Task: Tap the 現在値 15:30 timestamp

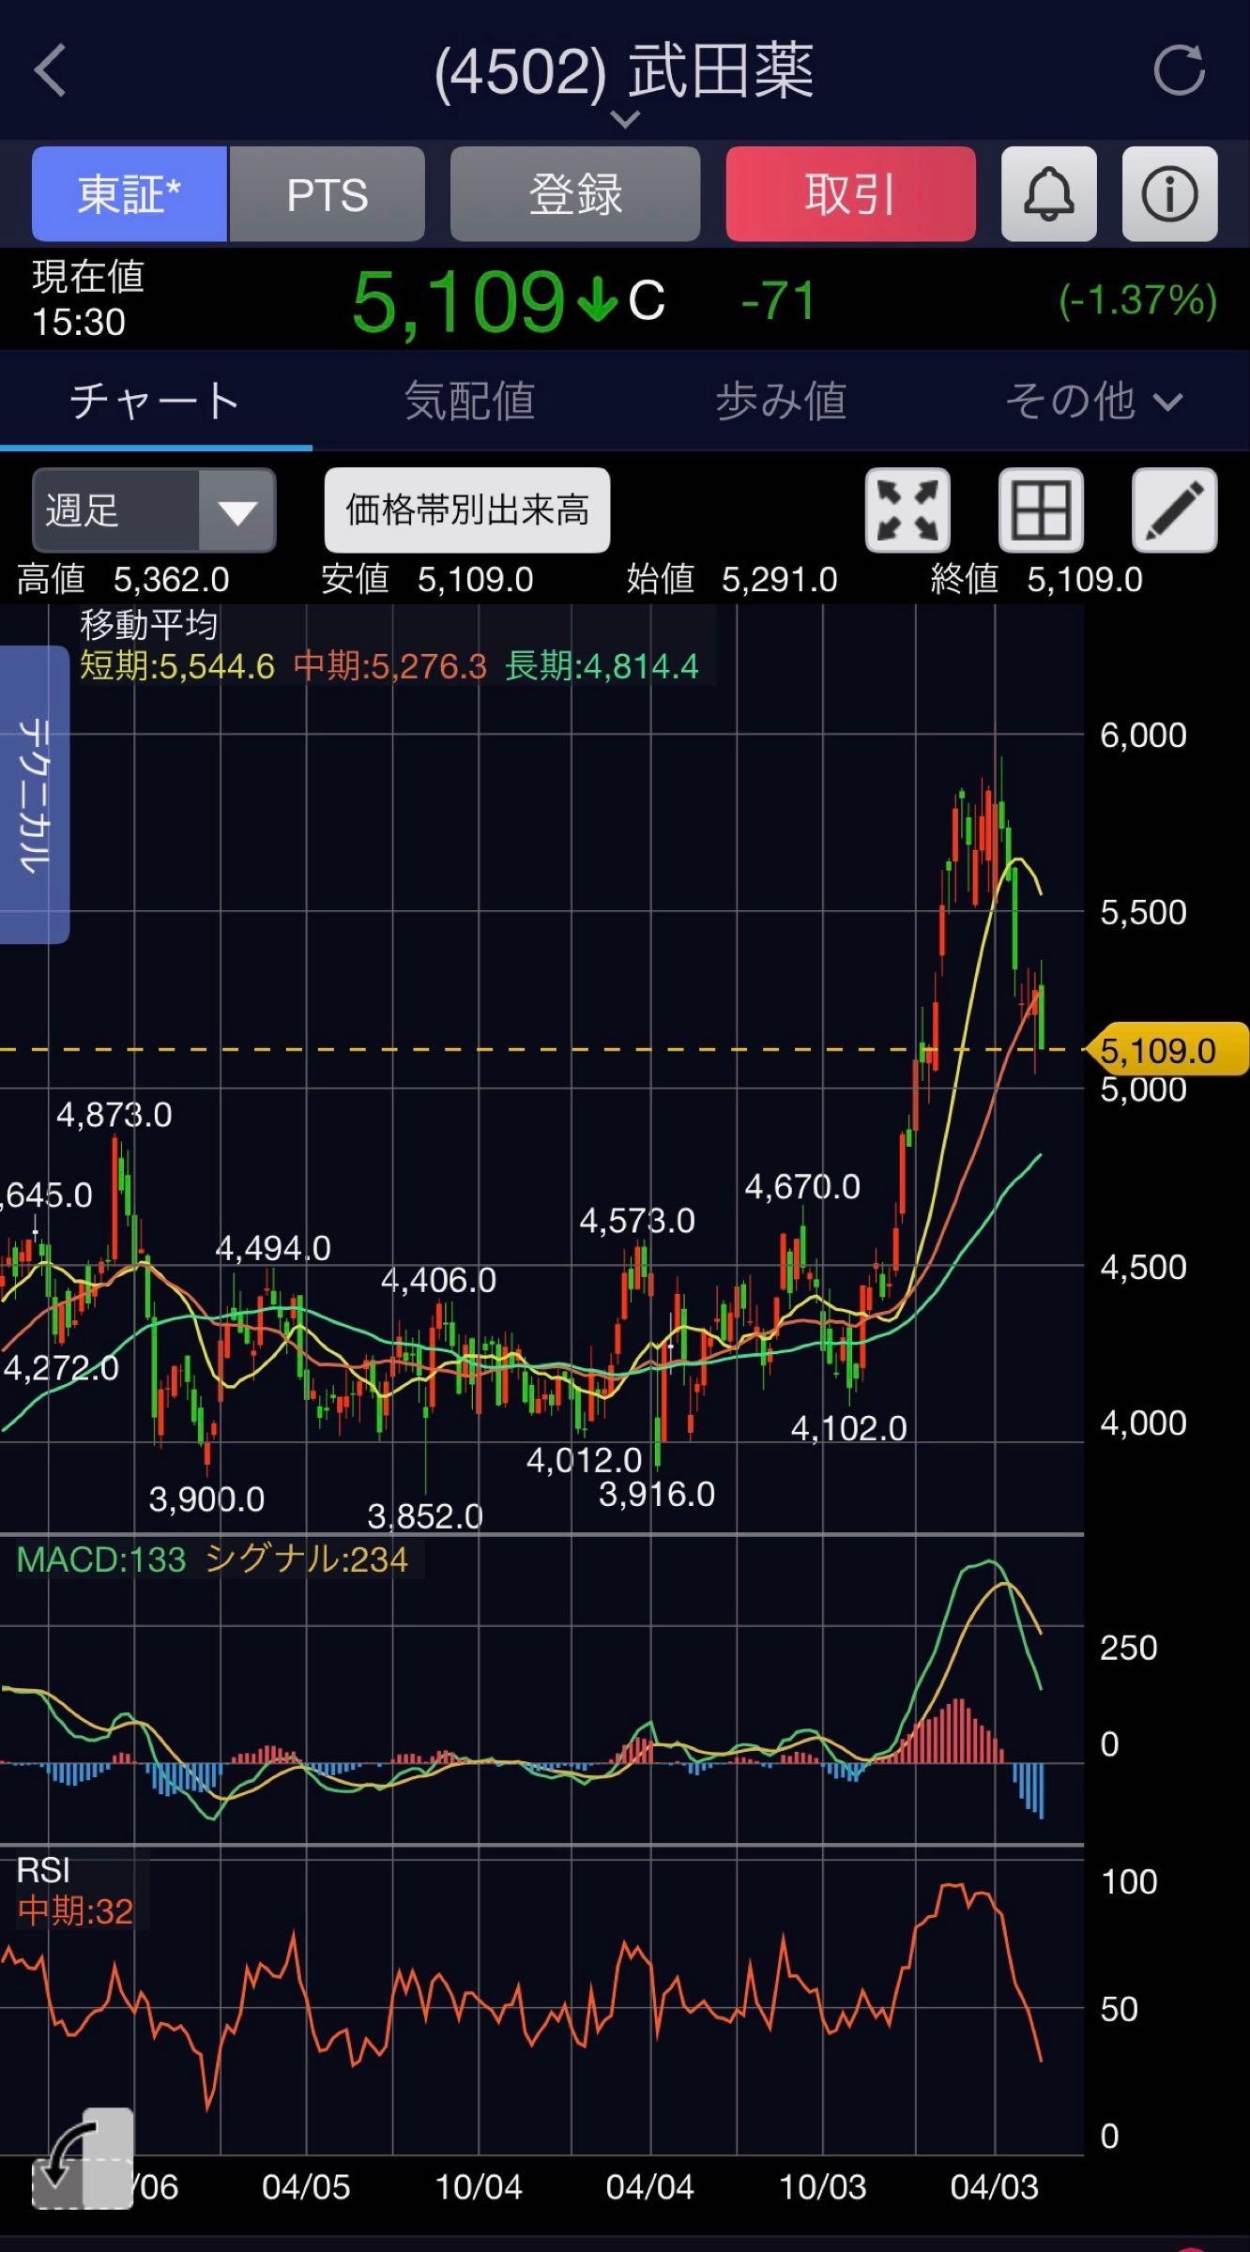Action: tap(87, 299)
